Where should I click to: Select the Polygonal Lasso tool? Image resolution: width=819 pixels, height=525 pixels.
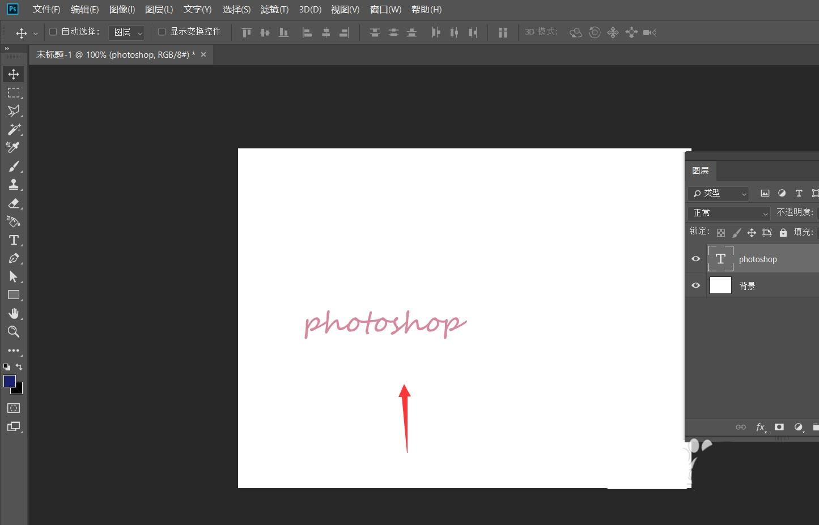click(14, 111)
